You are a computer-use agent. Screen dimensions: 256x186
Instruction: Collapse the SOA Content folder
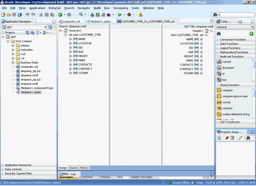(8, 41)
